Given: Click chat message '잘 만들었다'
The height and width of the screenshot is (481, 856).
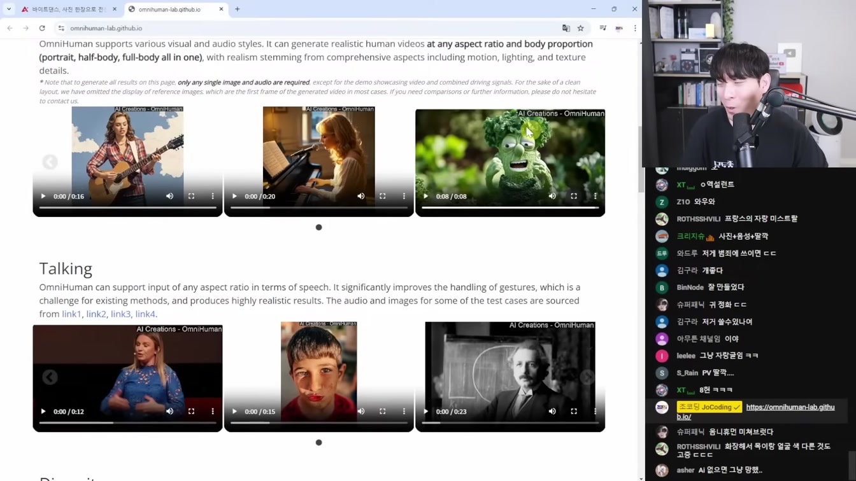Looking at the screenshot, I should click(727, 288).
